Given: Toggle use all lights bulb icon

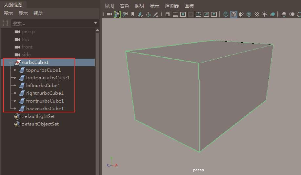Looking at the screenshot, I should coord(264,14).
